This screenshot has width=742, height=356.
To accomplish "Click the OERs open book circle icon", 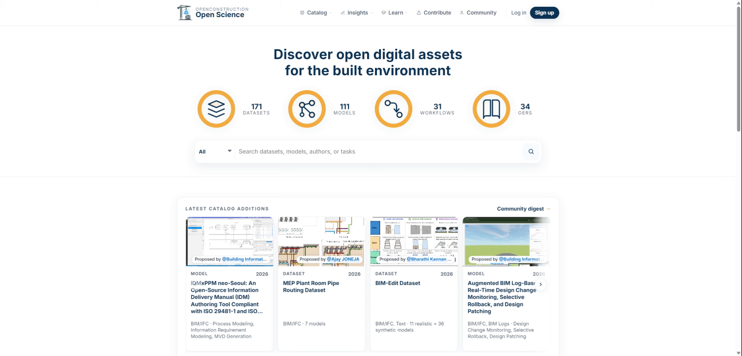I will click(x=491, y=109).
